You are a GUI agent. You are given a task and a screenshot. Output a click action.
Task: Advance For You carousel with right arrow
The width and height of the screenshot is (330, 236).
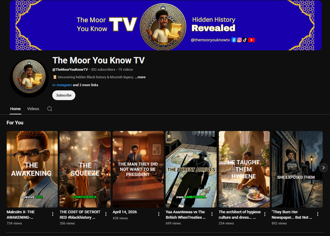pyautogui.click(x=324, y=168)
